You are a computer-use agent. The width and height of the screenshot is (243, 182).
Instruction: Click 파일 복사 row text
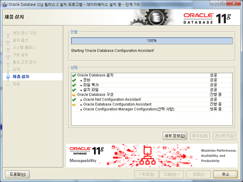91,85
